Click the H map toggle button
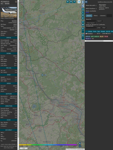Image resolution: width=113 pixels, height=150 pixels. coord(71,2)
